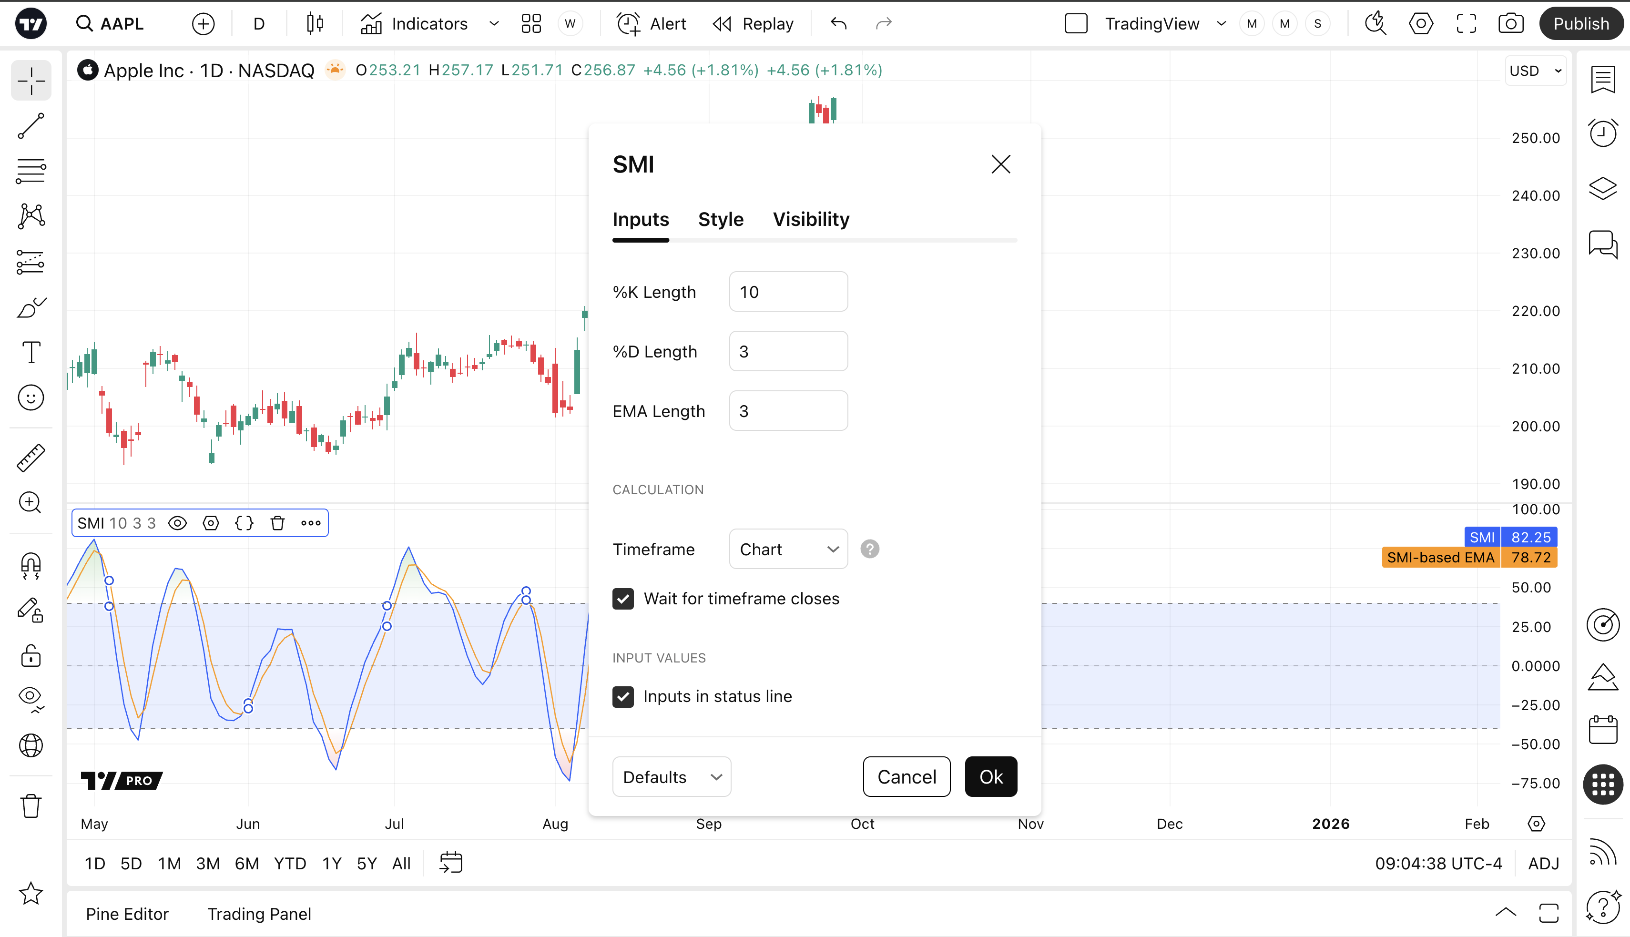The width and height of the screenshot is (1630, 937).
Task: Hide SMI indicator with eye icon
Action: tap(178, 523)
